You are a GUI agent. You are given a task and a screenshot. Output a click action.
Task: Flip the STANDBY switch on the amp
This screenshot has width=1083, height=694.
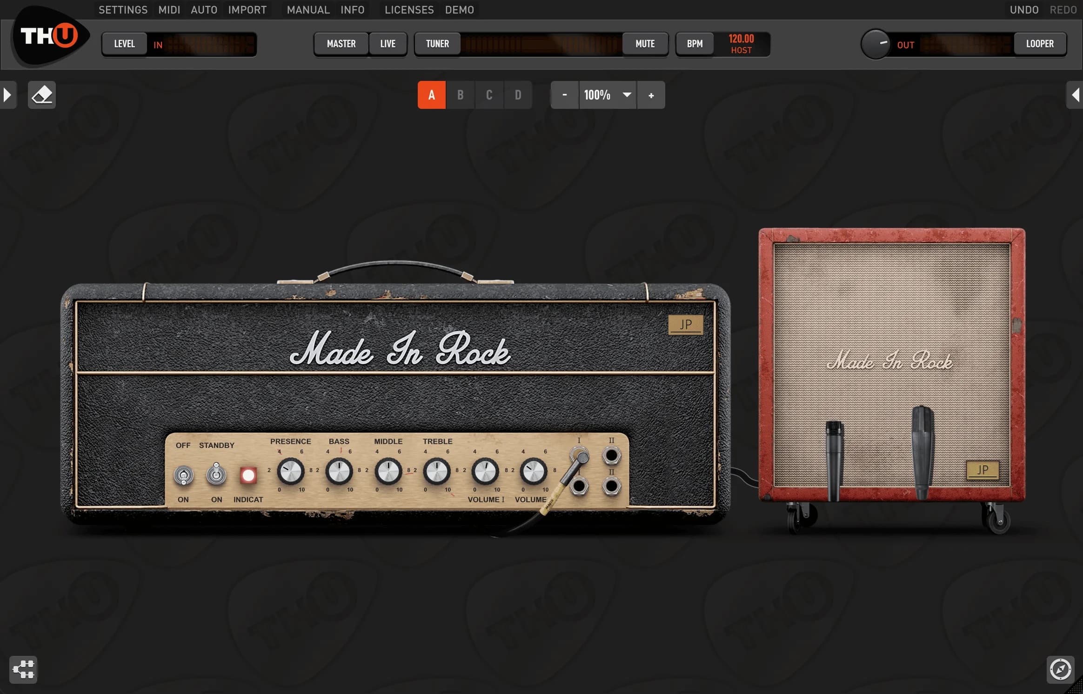tap(216, 474)
